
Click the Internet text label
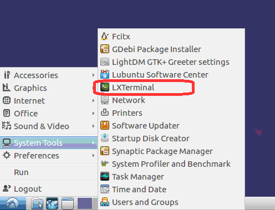29,101
